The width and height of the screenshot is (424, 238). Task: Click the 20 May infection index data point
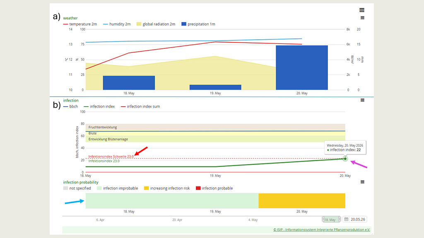coord(345,159)
